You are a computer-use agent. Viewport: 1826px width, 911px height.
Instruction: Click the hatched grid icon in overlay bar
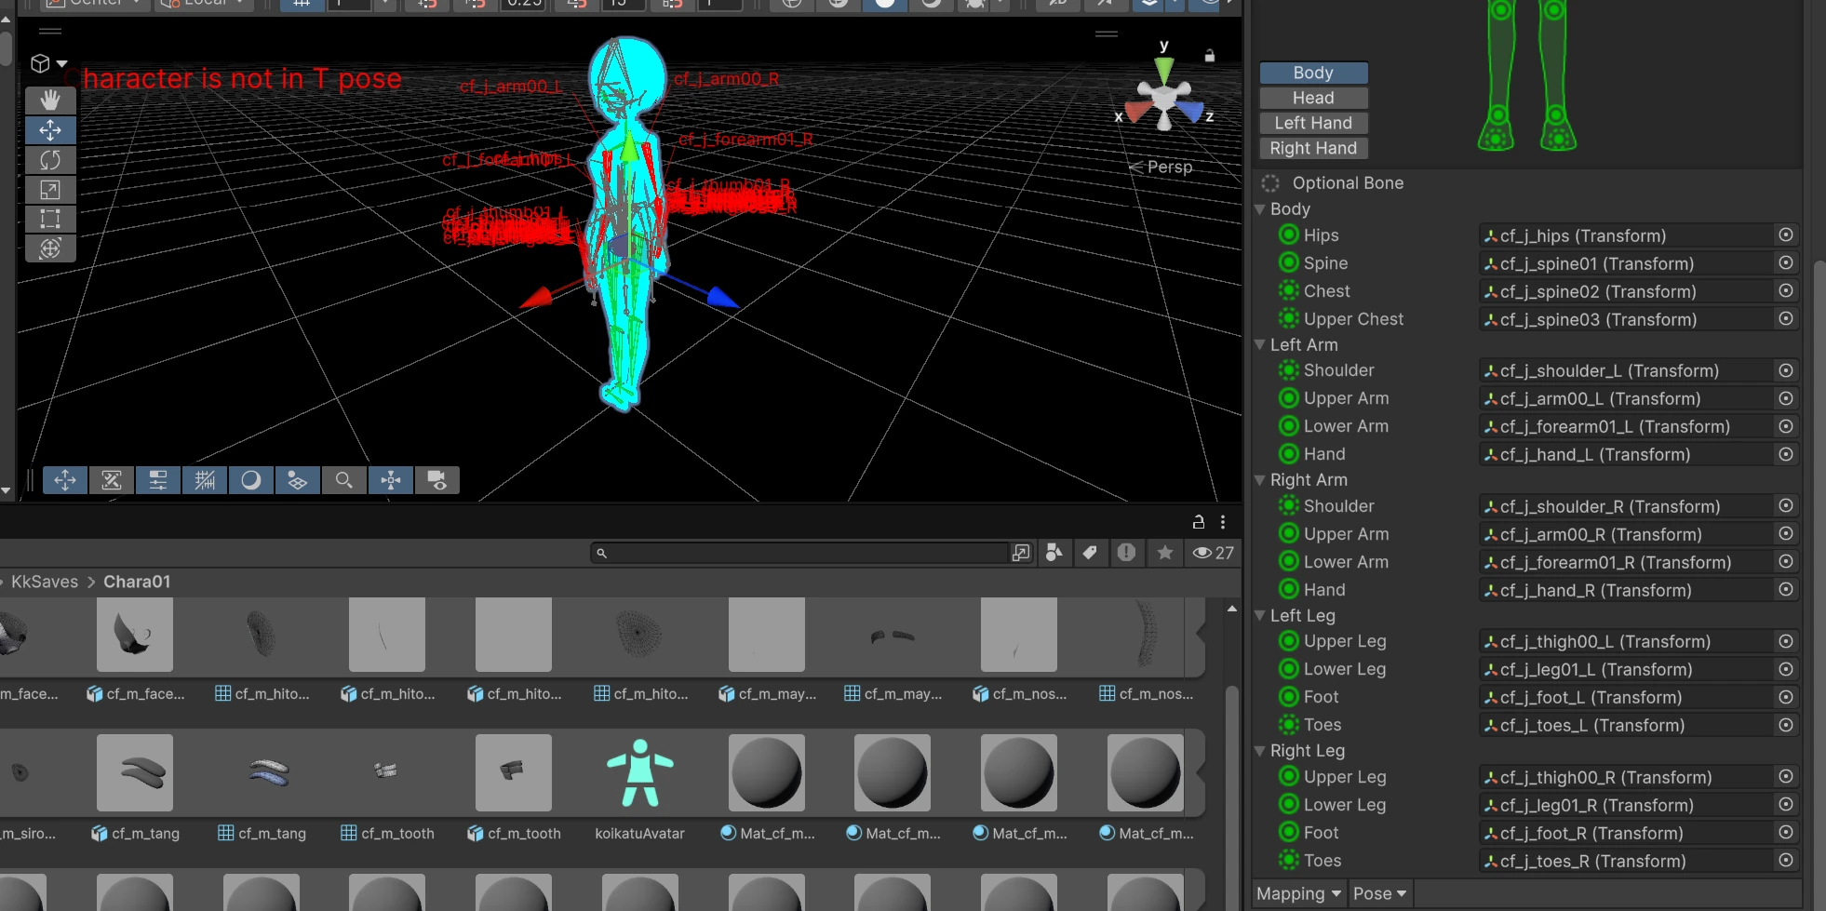tap(205, 480)
